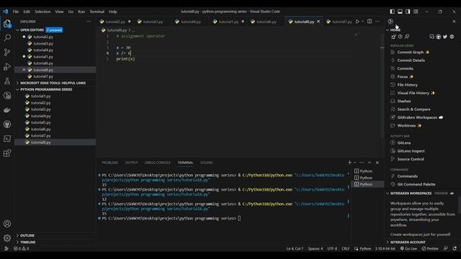
Task: Switch to the Problems panel tab
Action: [110, 163]
